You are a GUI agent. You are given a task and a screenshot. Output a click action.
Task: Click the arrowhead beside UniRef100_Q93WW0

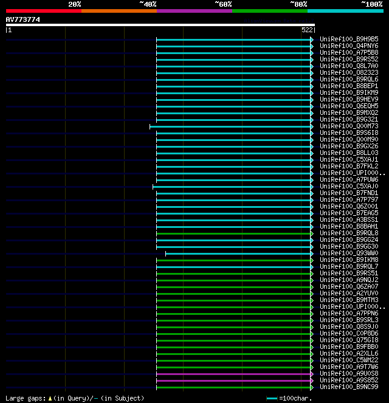pos(312,253)
